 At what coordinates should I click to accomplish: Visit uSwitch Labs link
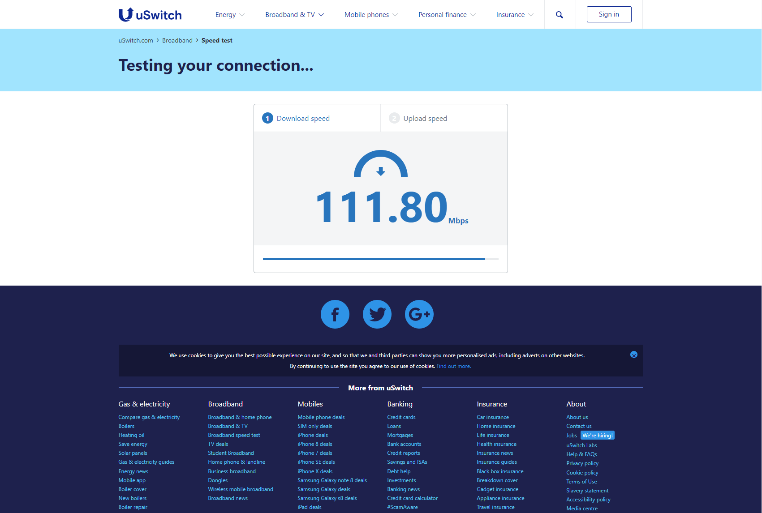(581, 445)
